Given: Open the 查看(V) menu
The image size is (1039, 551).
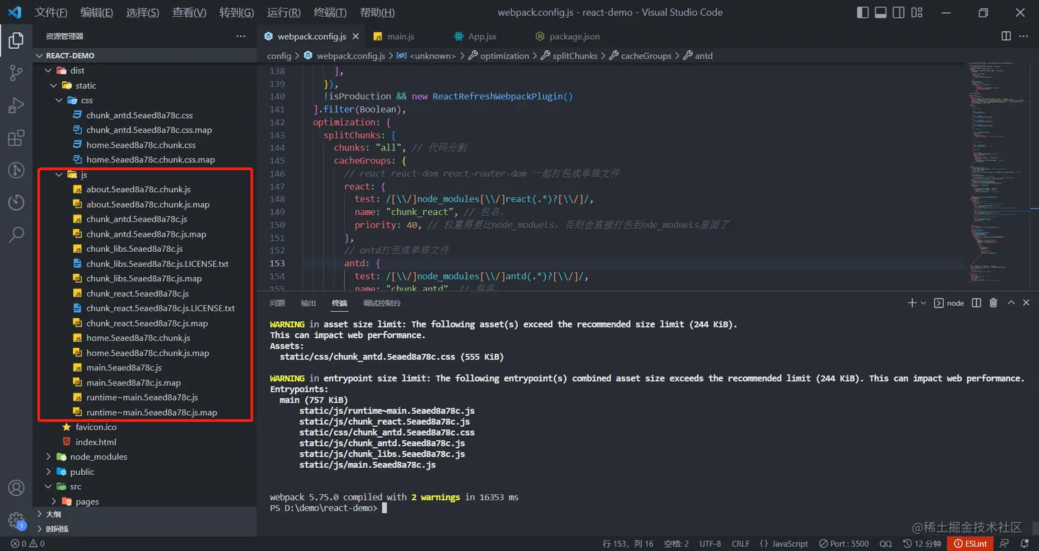Looking at the screenshot, I should click(x=189, y=12).
